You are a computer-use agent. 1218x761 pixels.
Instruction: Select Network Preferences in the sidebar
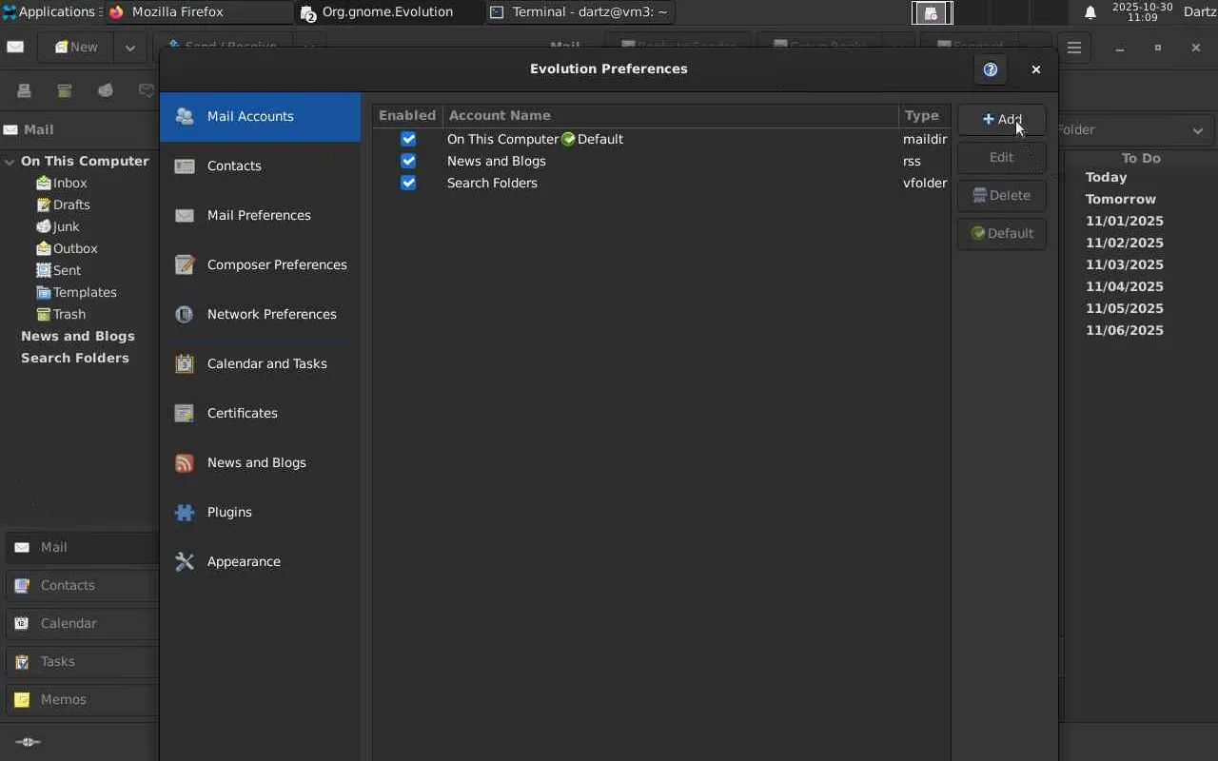(260, 314)
